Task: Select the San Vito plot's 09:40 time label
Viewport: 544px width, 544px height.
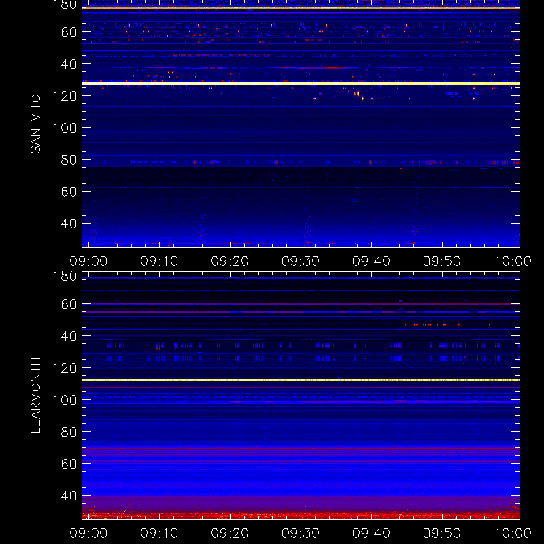Action: pos(371,261)
